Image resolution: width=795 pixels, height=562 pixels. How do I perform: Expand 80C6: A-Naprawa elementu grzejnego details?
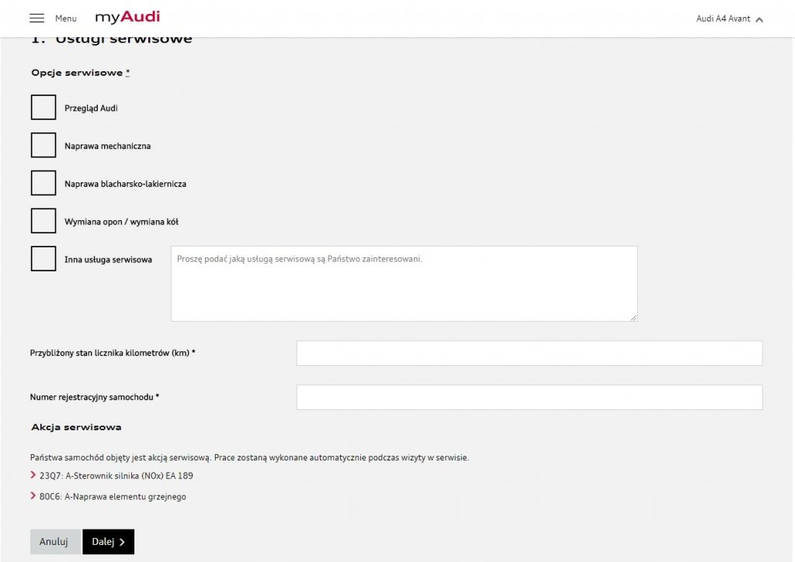coord(113,497)
